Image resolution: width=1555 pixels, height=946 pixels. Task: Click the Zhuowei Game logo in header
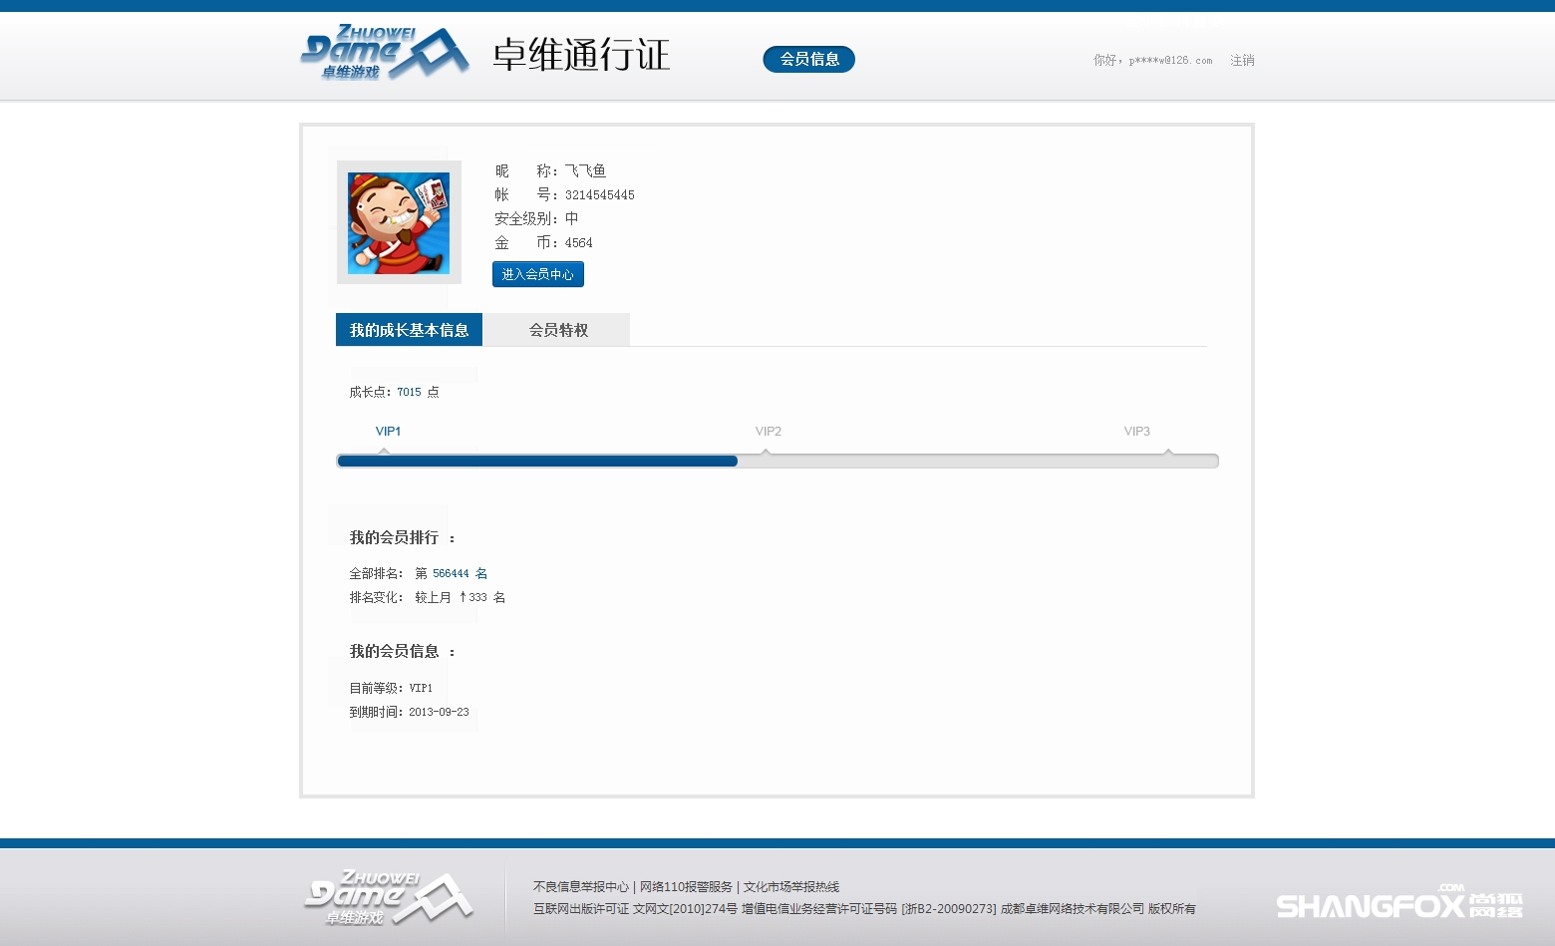point(385,52)
